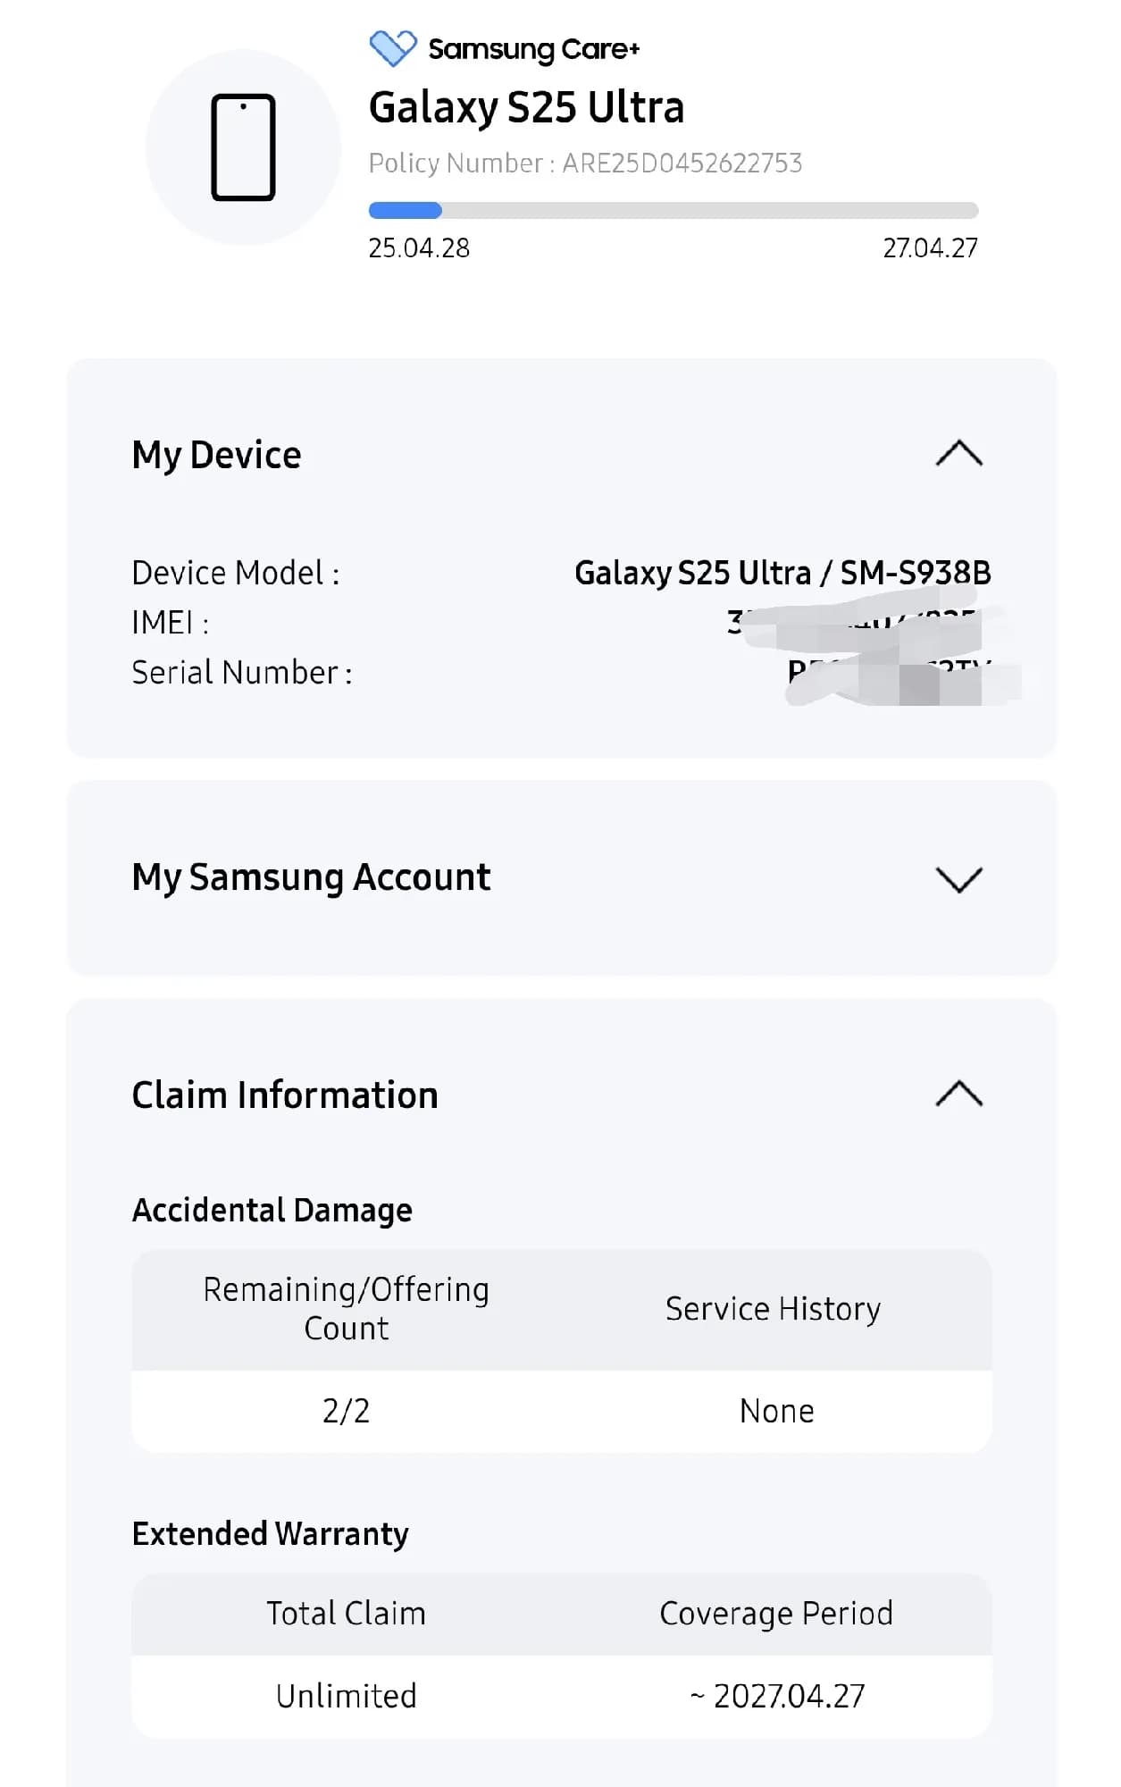Tap the coverage period progress bar

pyautogui.click(x=673, y=211)
